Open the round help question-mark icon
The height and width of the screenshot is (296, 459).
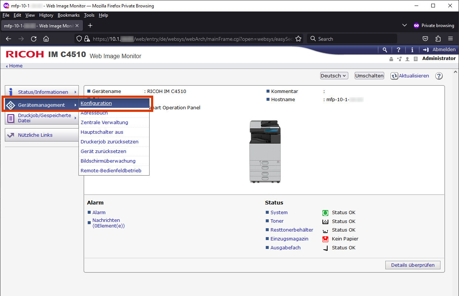pos(439,76)
